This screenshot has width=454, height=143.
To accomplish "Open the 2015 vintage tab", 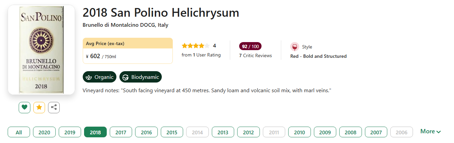I will coord(172,132).
